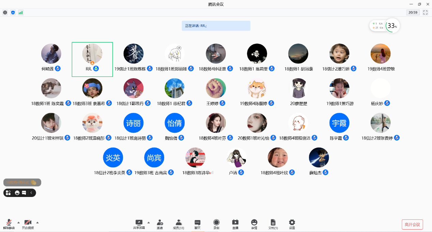Expand video options arrow beside 开启视频
432x232 pixels.
tap(37, 222)
